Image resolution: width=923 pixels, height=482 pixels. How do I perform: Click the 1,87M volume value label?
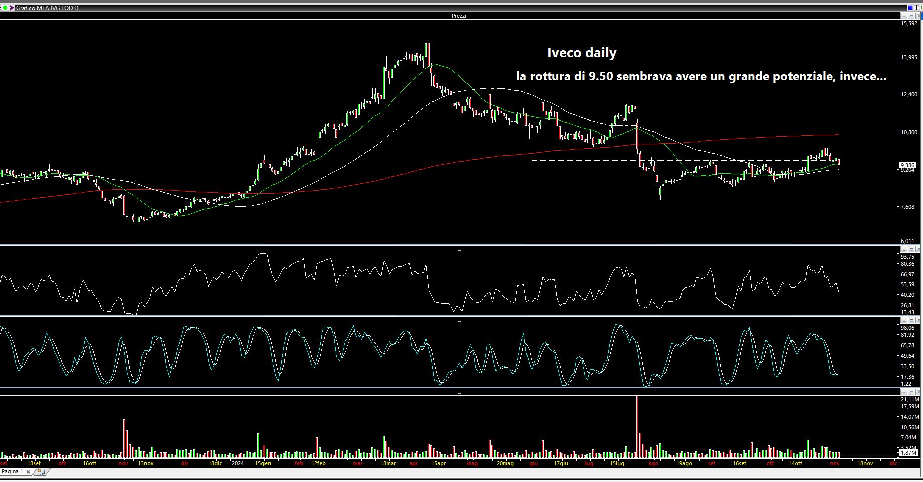909,453
